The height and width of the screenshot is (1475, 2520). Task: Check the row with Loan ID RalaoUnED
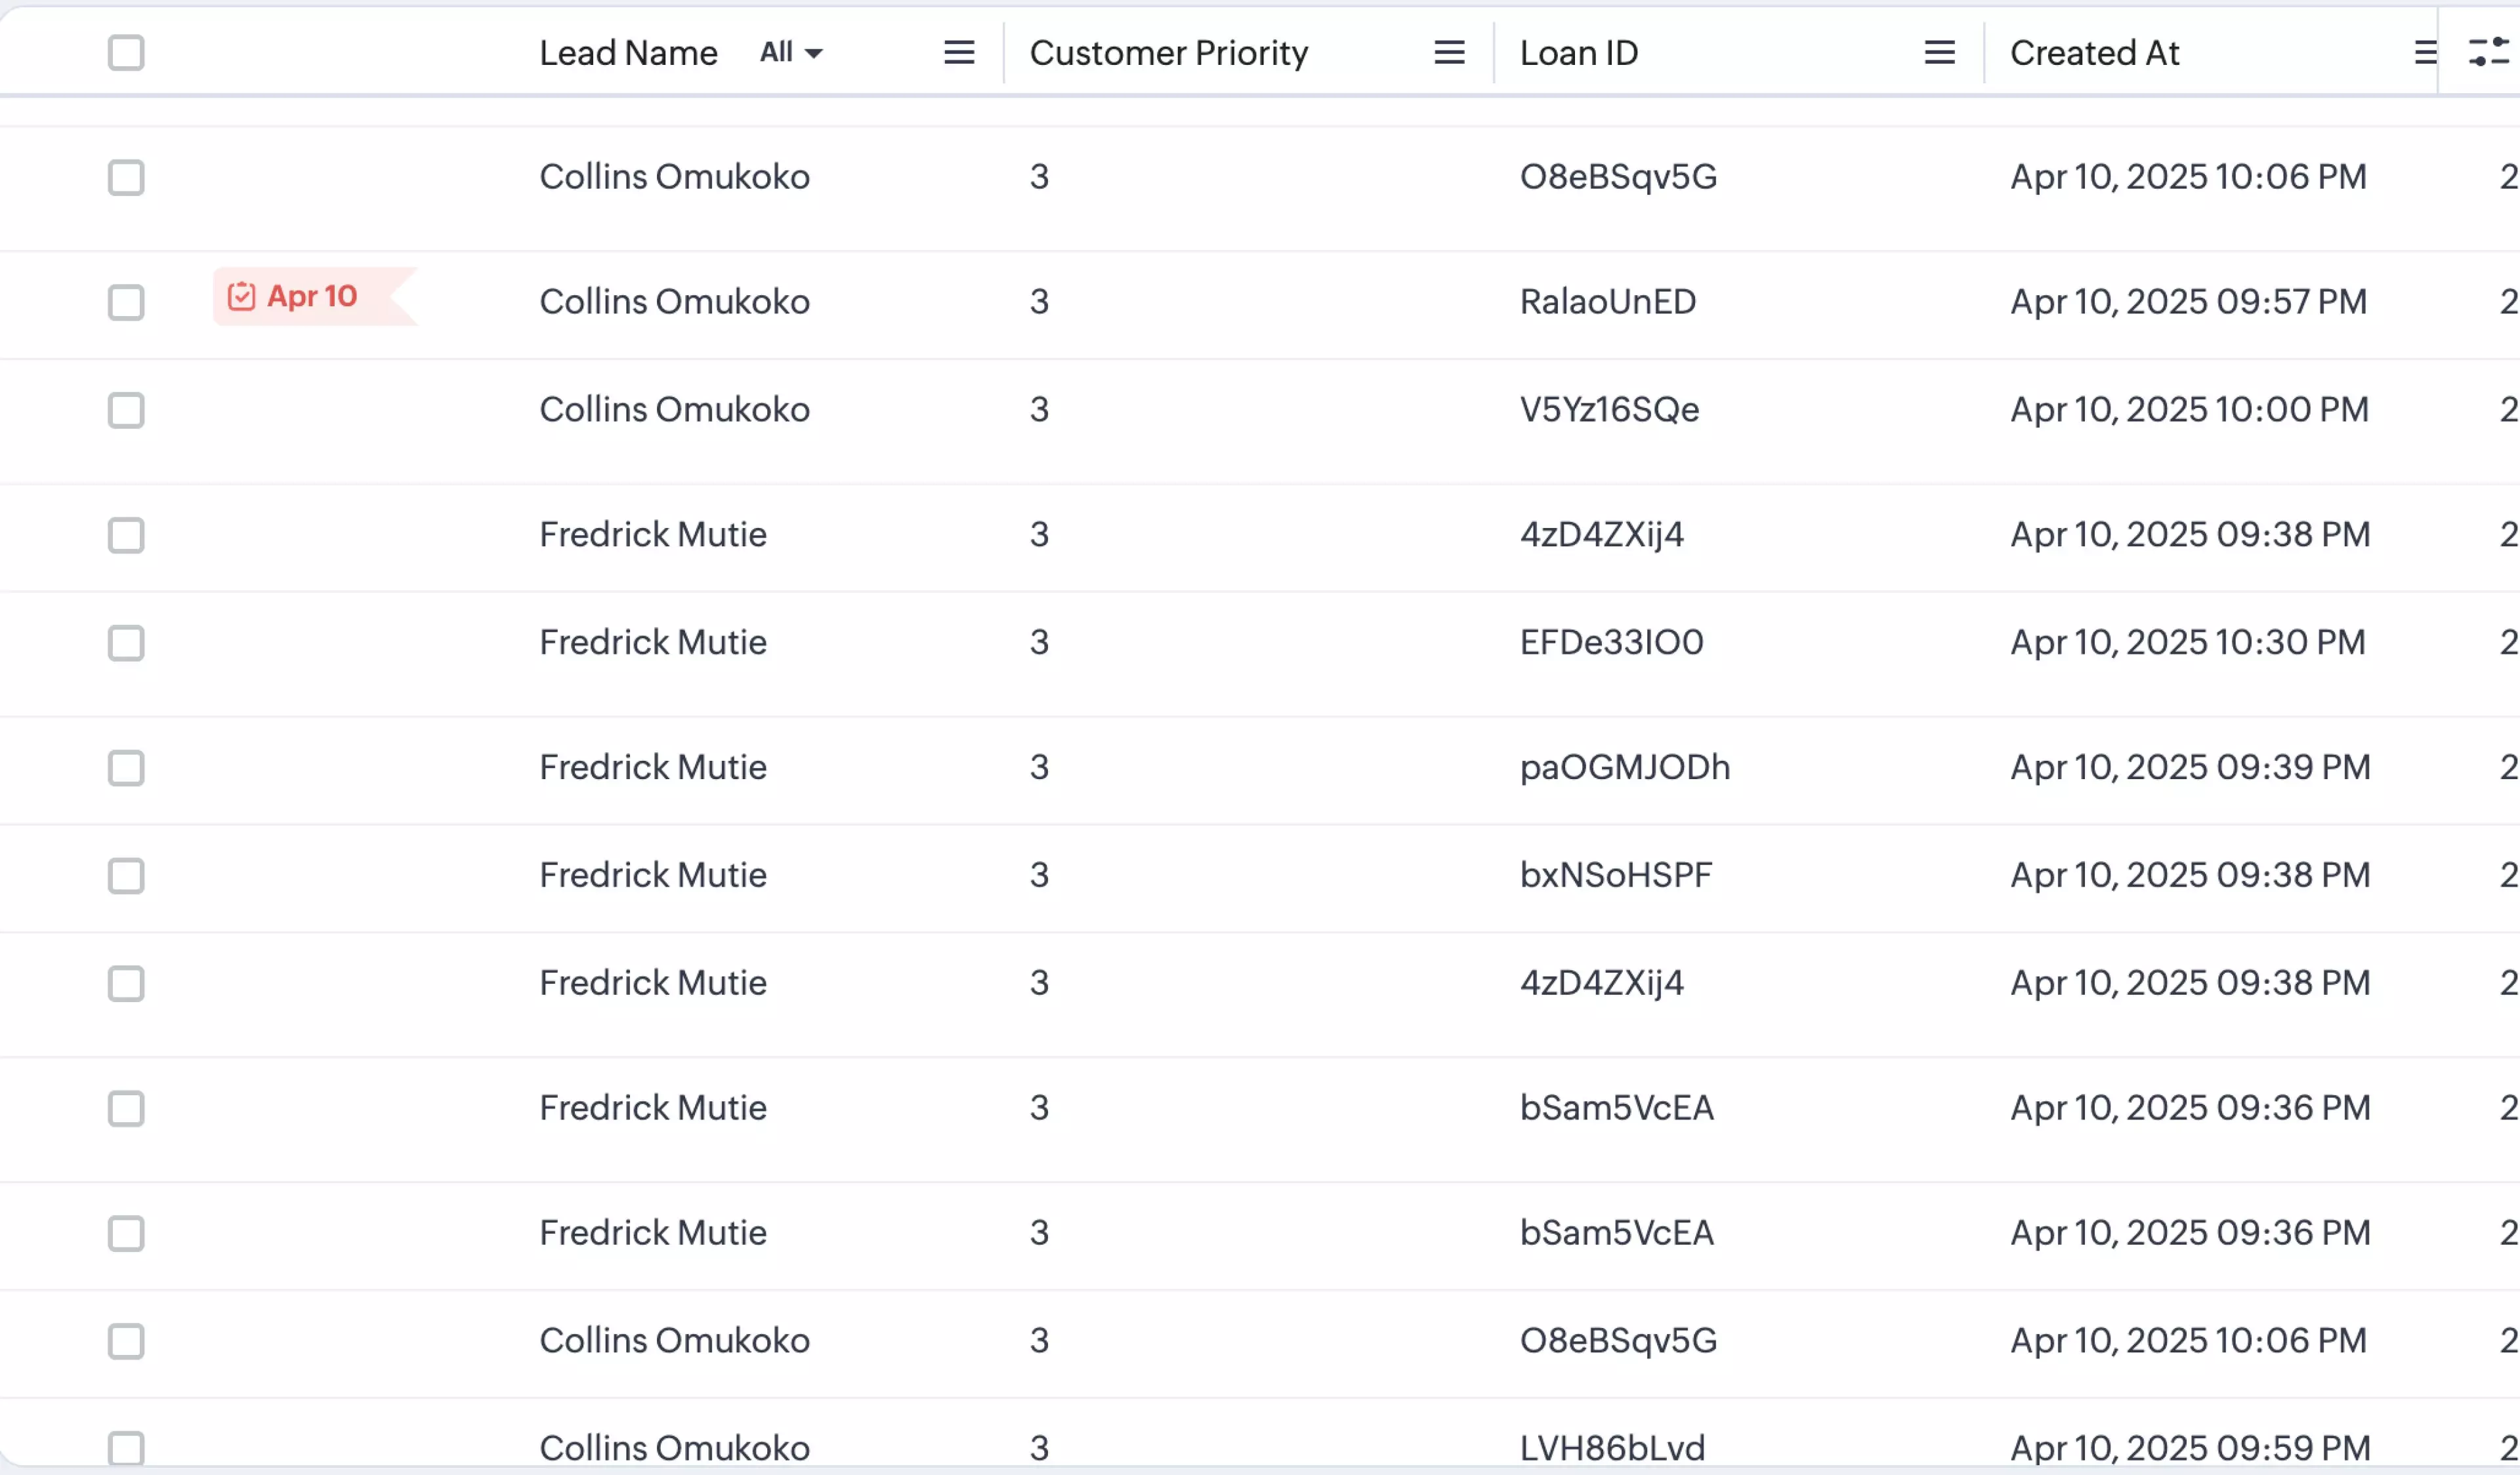126,302
